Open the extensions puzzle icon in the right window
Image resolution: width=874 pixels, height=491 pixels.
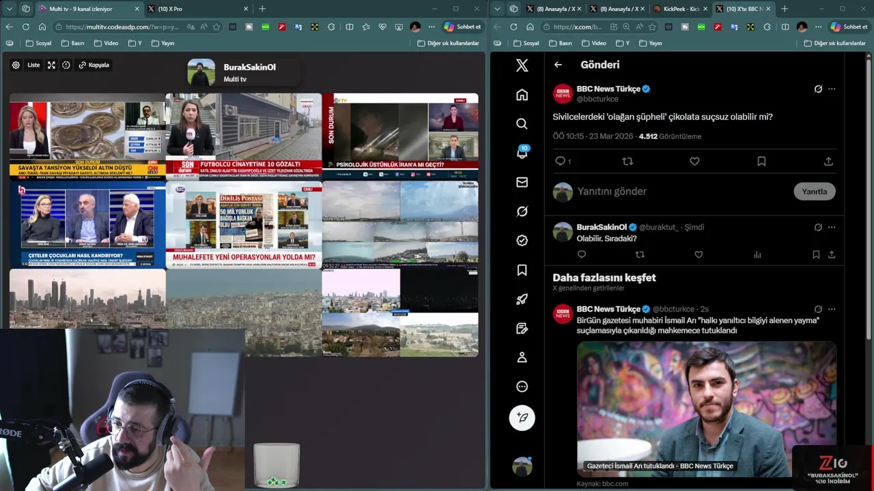pos(767,27)
